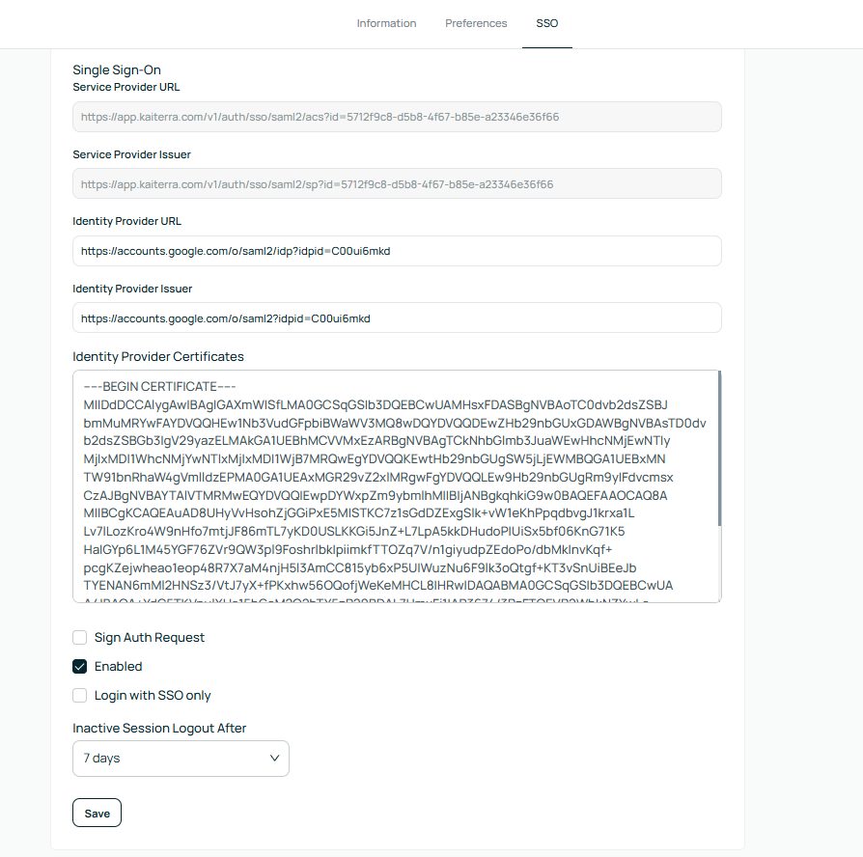
Task: Click the Service Provider URL field
Action: click(x=397, y=117)
